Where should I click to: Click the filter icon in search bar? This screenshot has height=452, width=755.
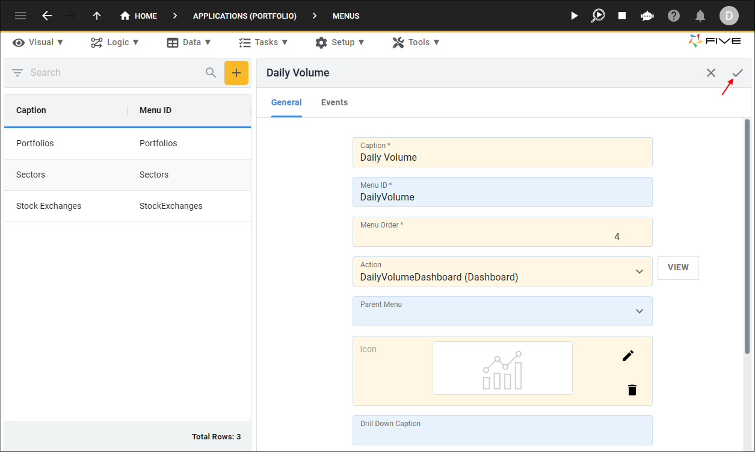tap(18, 73)
